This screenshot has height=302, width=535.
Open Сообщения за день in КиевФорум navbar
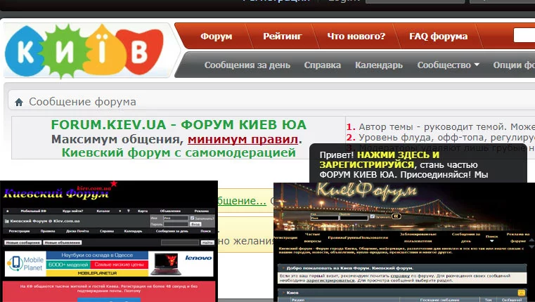point(465,237)
